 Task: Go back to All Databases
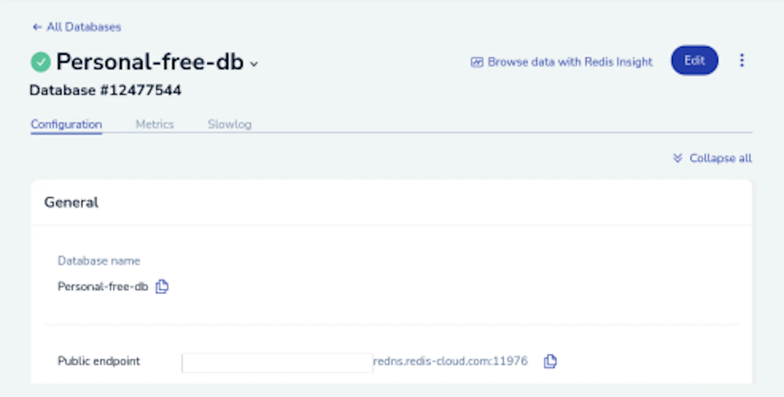point(76,27)
